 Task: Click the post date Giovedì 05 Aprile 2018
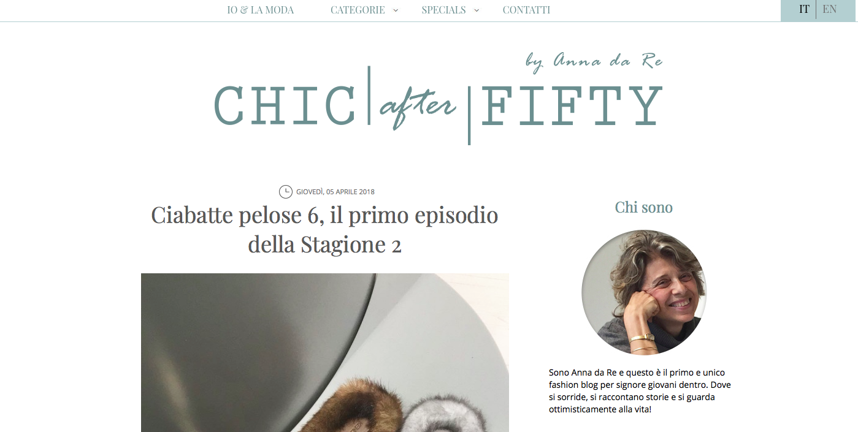pyautogui.click(x=335, y=192)
